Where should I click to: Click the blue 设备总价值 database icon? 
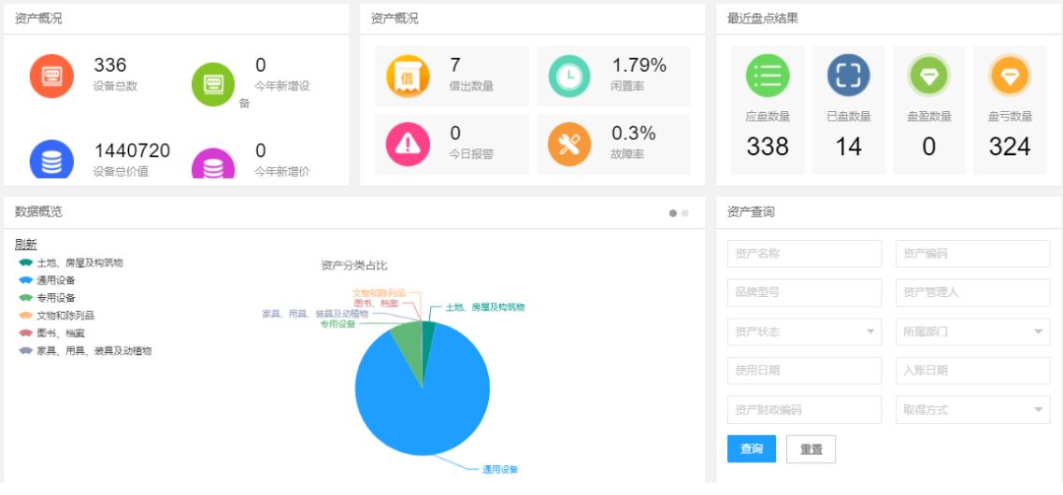(x=51, y=159)
